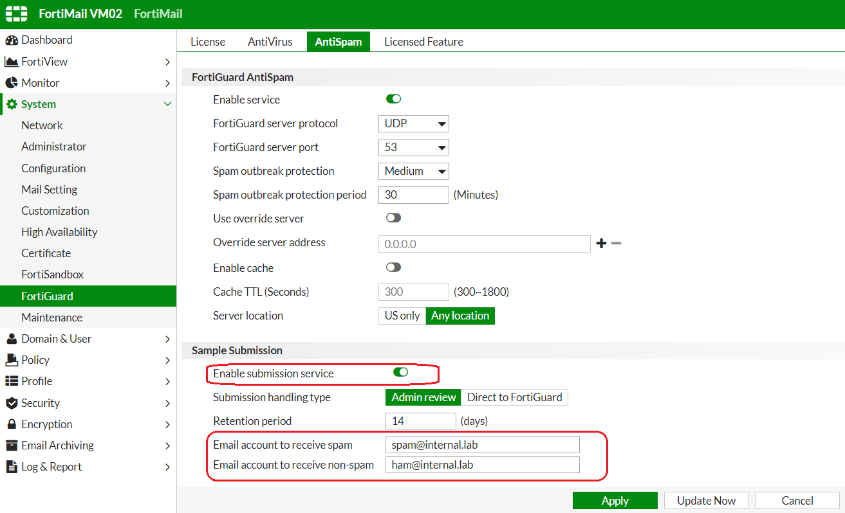Disable the Enable service toggle
Viewport: 845px width, 513px height.
point(393,99)
